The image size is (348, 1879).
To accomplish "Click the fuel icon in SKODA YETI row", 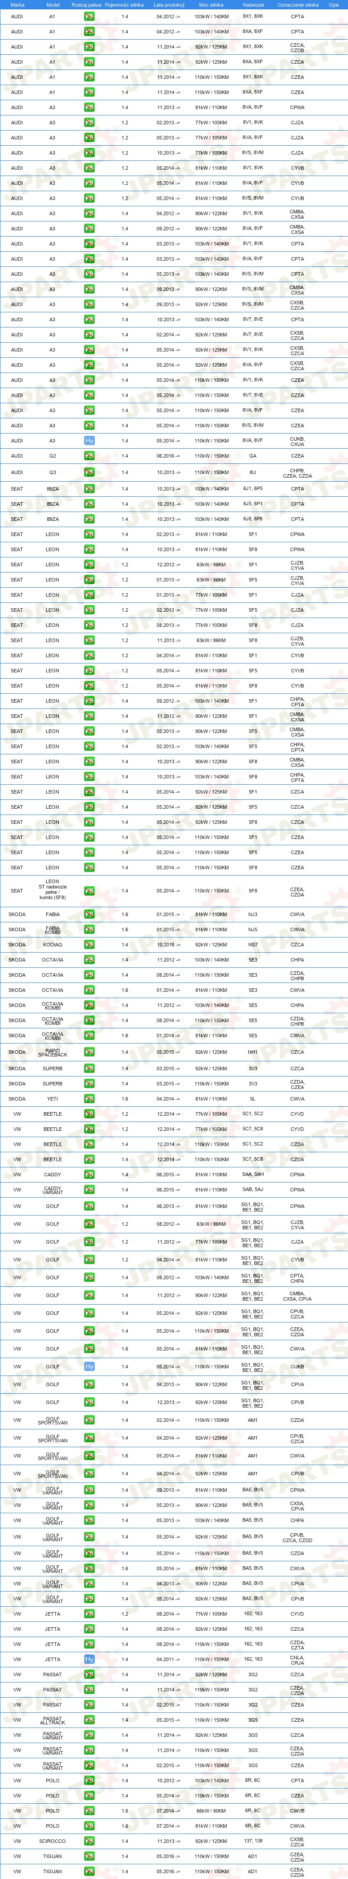I will tap(89, 1098).
